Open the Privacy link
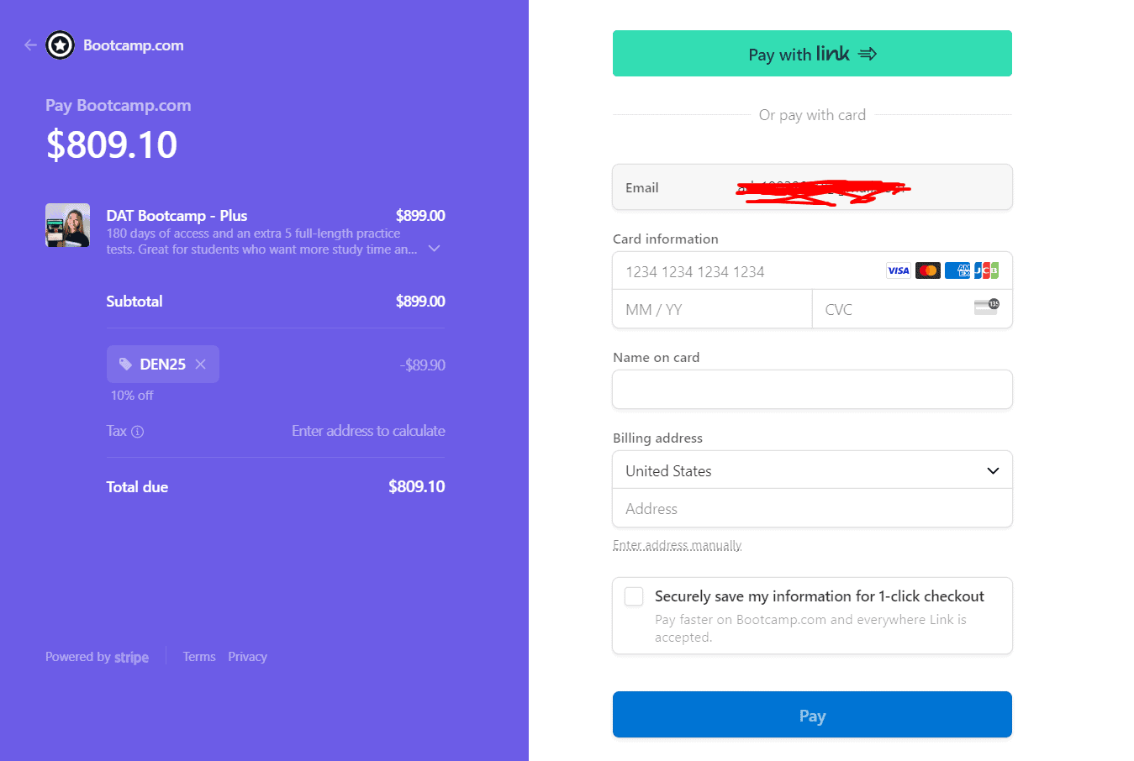The height and width of the screenshot is (761, 1134). [247, 657]
